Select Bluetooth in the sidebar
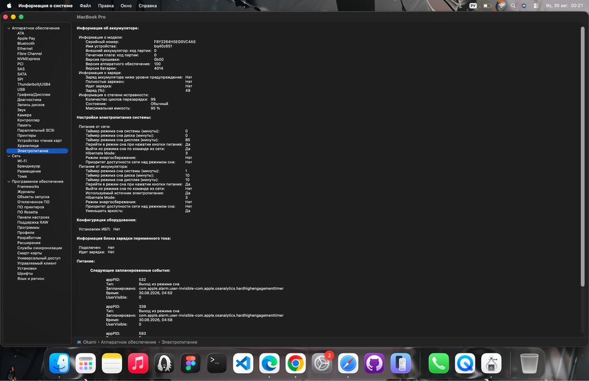The width and height of the screenshot is (589, 381). pyautogui.click(x=26, y=44)
